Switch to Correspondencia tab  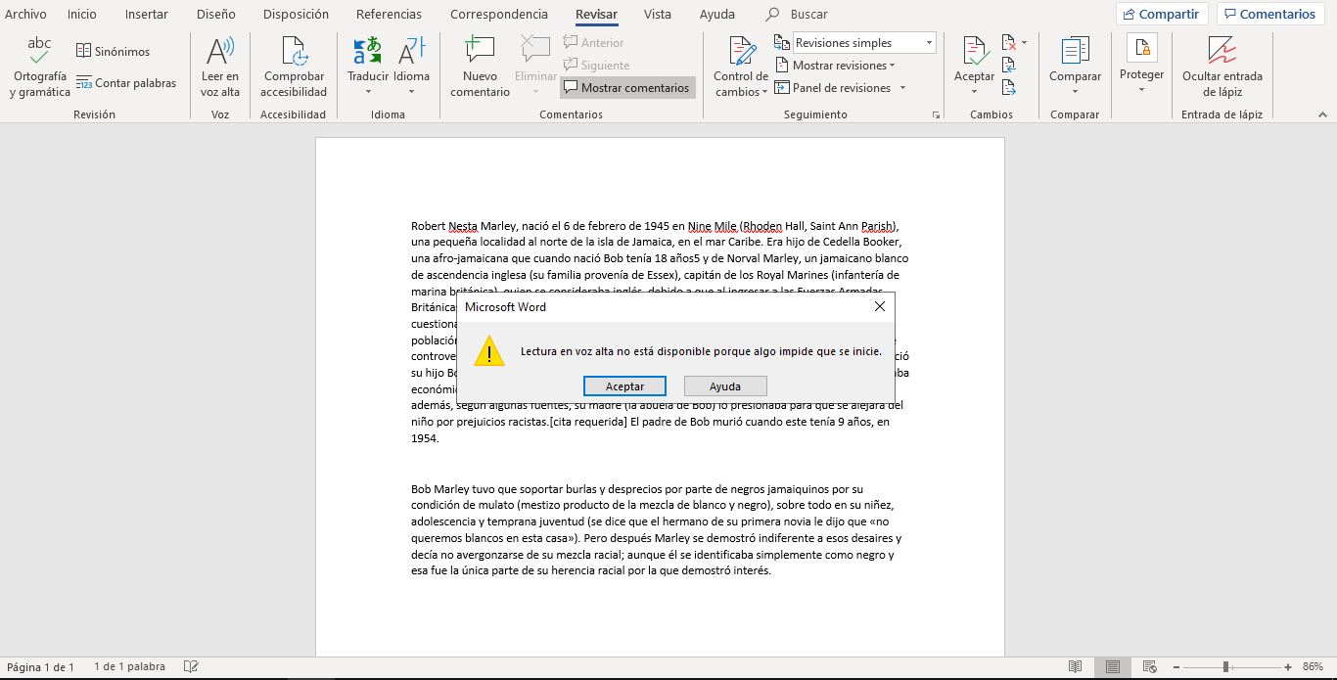[499, 14]
